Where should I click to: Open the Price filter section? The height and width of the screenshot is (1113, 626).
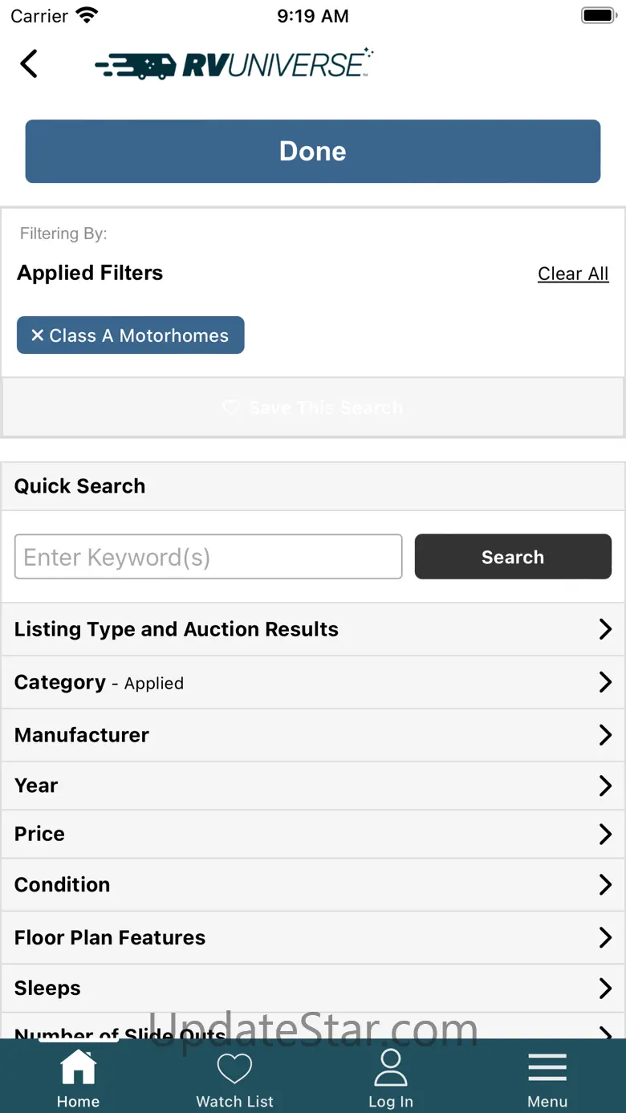pos(313,834)
